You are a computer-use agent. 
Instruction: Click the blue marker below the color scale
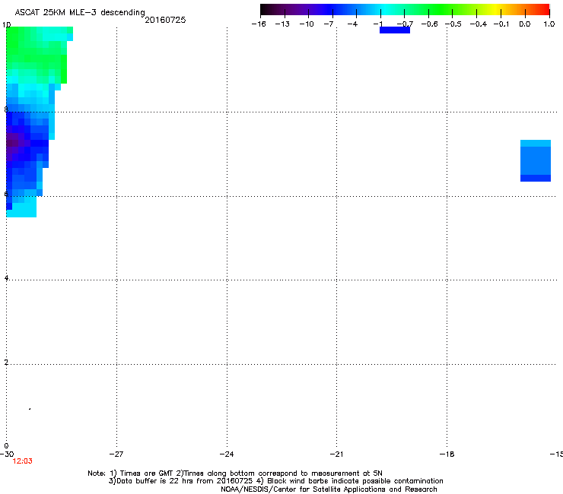point(395,30)
